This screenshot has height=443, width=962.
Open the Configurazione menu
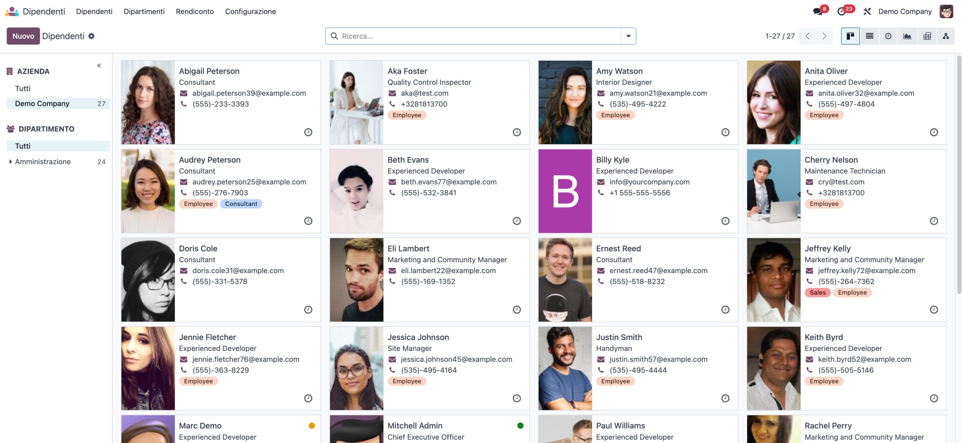click(250, 11)
